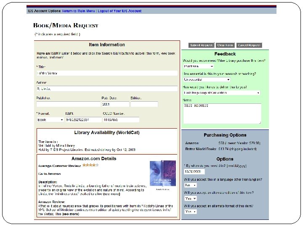Click the Go to Amazon link

[x=50, y=174]
